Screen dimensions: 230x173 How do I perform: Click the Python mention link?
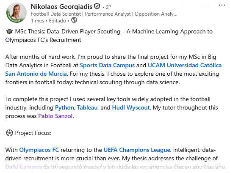tap(64, 108)
